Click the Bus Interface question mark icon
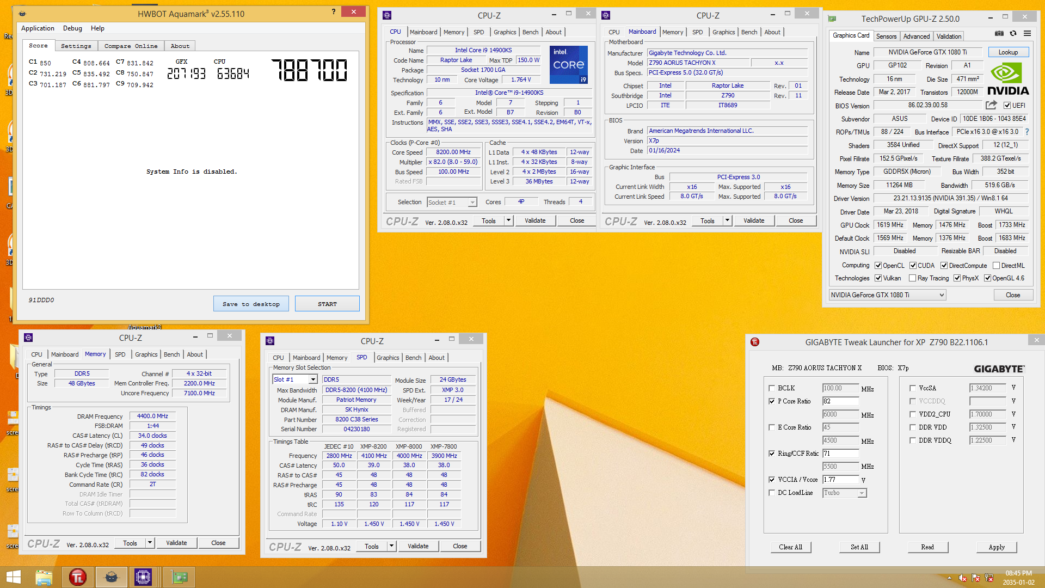 pos(1027,132)
